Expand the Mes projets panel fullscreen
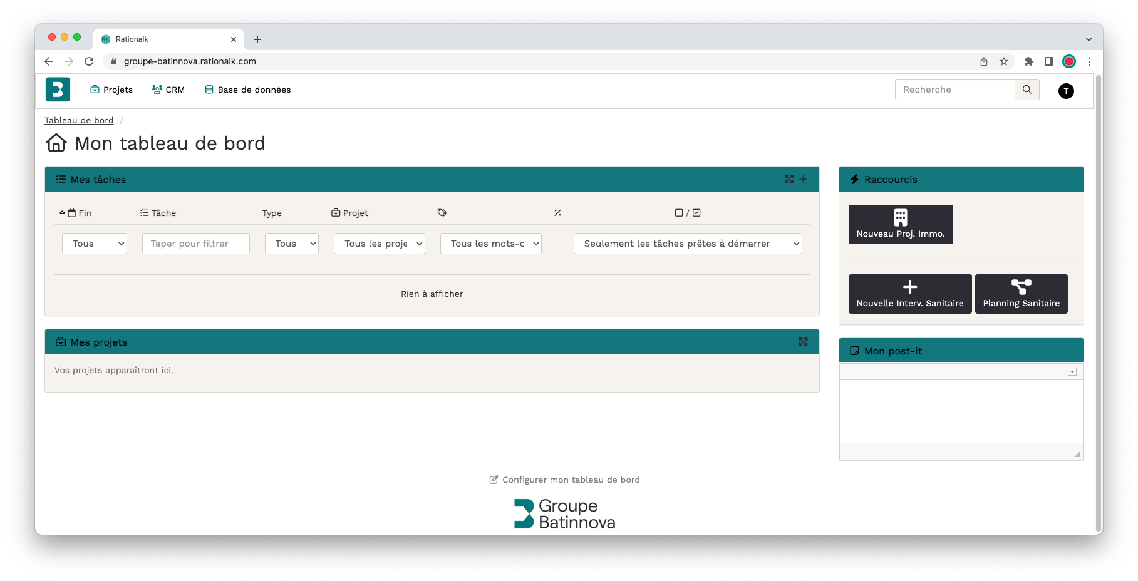 [x=804, y=342]
